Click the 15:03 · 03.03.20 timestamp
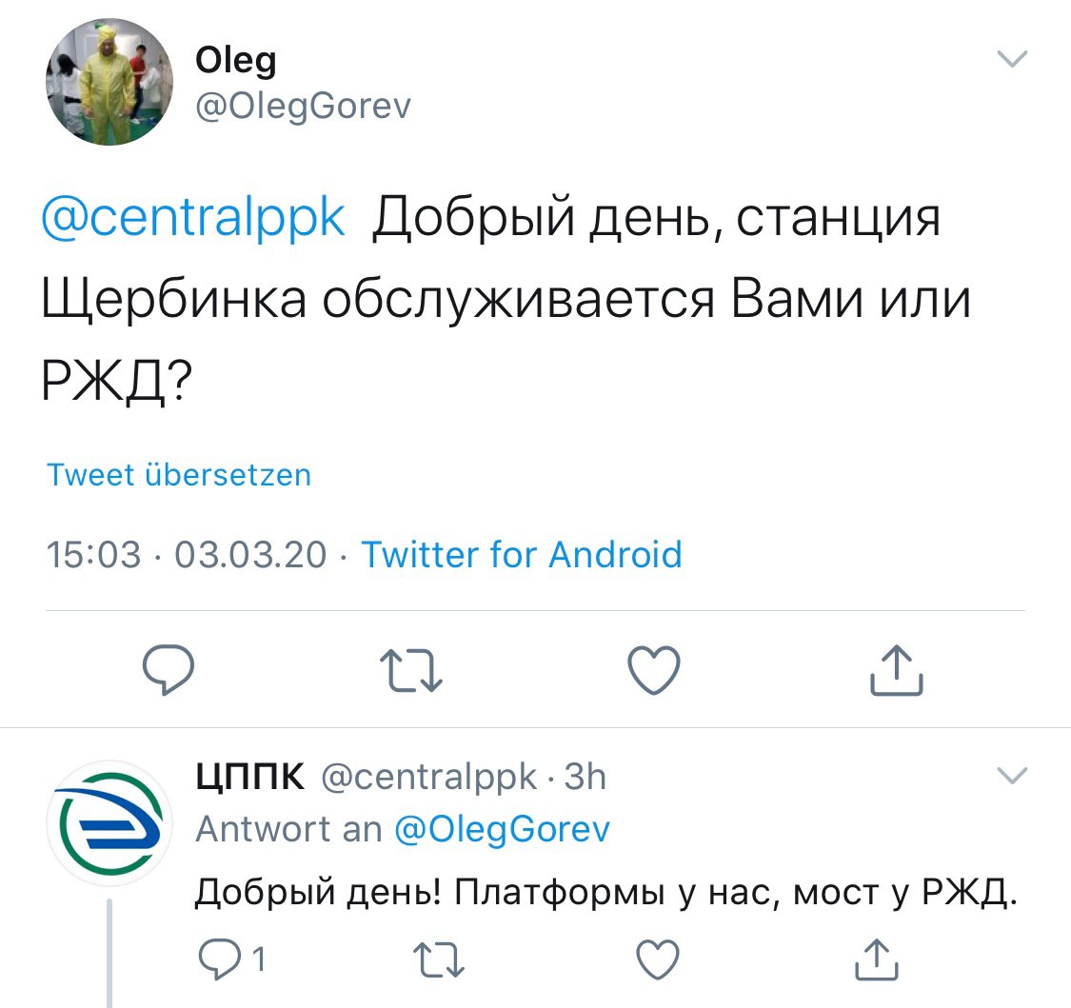This screenshot has width=1071, height=1008. click(x=187, y=554)
